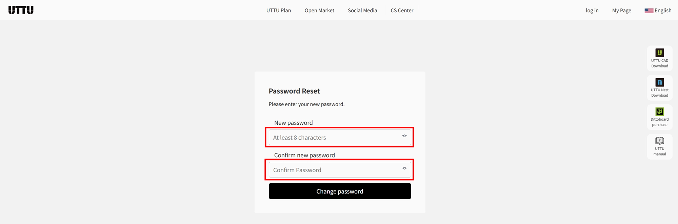Open the English language selector
Viewport: 678px width, 224px height.
click(658, 11)
